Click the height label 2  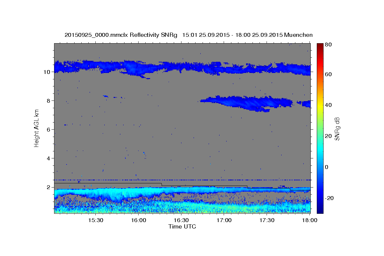pyautogui.click(x=49, y=187)
